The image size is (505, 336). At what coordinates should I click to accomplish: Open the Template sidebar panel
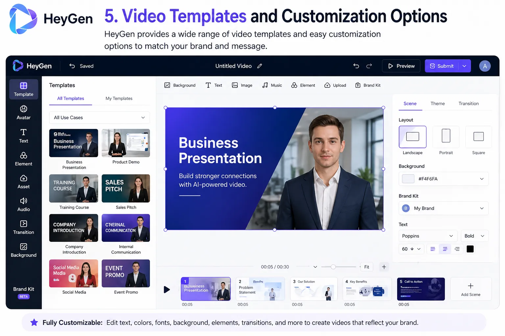[24, 89]
